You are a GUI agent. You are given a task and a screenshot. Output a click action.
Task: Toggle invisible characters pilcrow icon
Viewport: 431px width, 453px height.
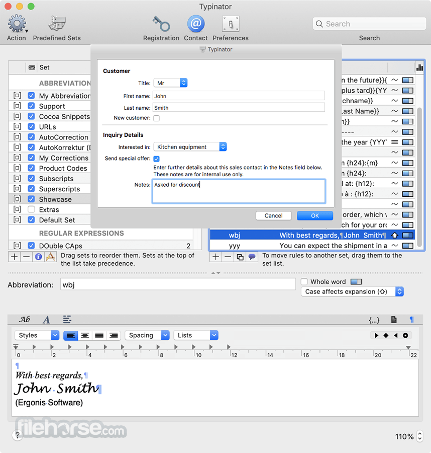coord(412,320)
